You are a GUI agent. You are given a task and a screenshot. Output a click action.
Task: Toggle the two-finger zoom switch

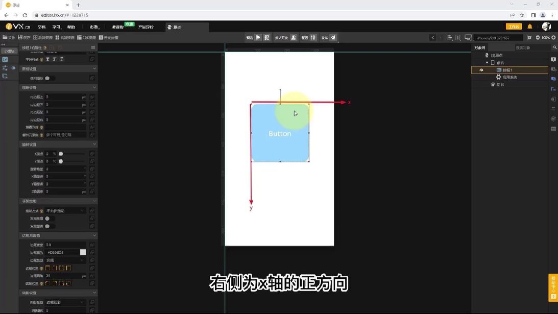[x=50, y=219]
